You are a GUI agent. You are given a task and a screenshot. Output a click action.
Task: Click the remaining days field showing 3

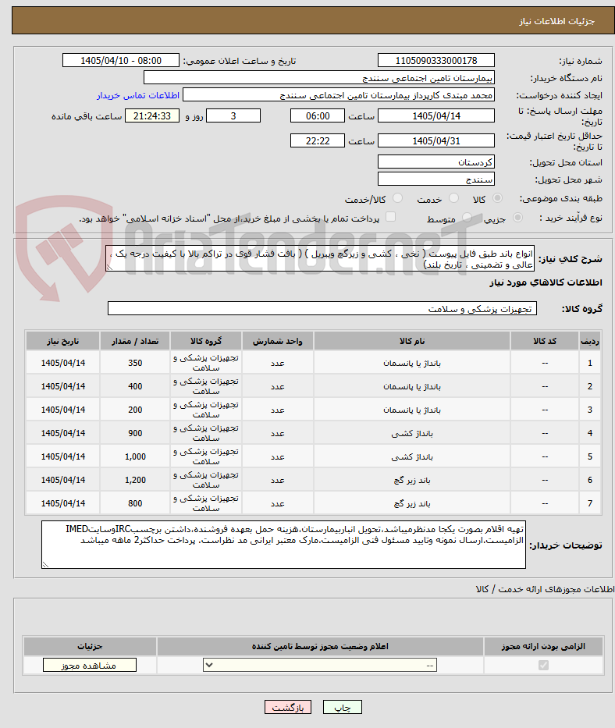coord(233,115)
